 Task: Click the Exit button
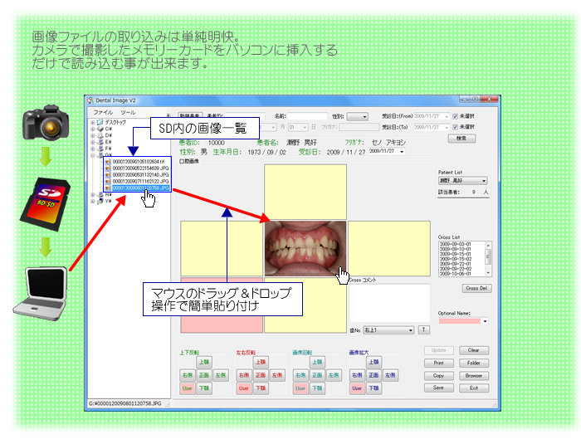(474, 388)
